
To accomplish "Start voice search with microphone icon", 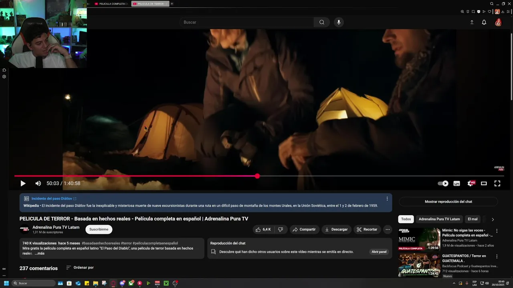I will (x=339, y=22).
